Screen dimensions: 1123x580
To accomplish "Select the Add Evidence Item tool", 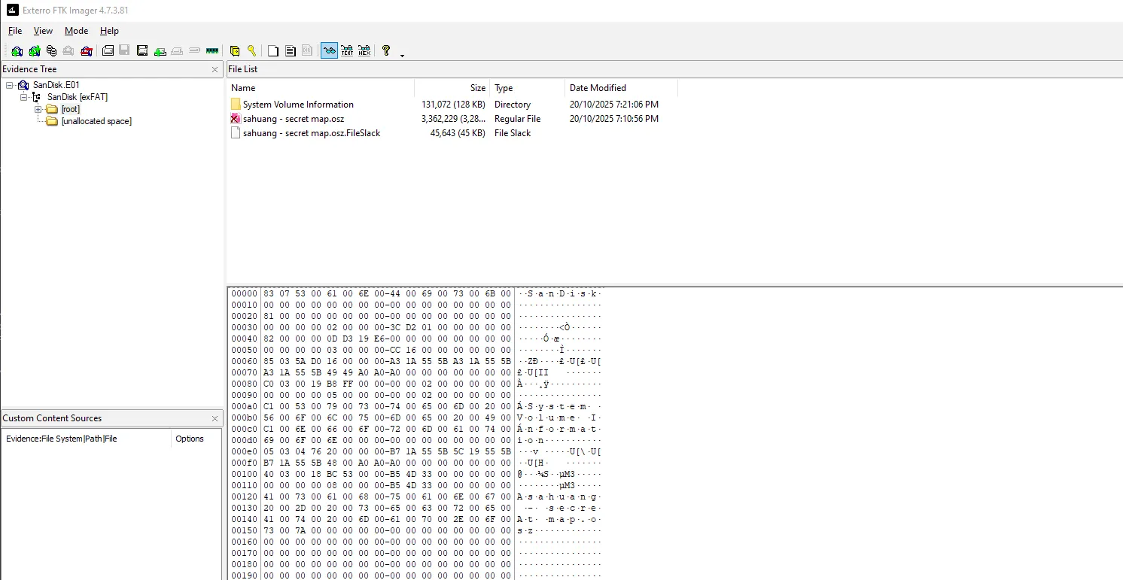I will tap(17, 50).
